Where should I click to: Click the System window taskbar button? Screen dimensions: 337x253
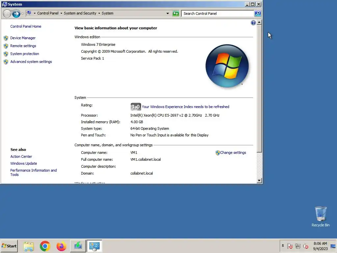pos(94,246)
